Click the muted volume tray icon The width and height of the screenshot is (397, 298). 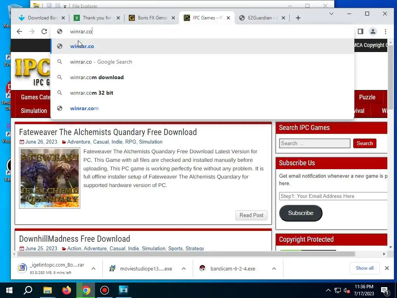coord(347,290)
